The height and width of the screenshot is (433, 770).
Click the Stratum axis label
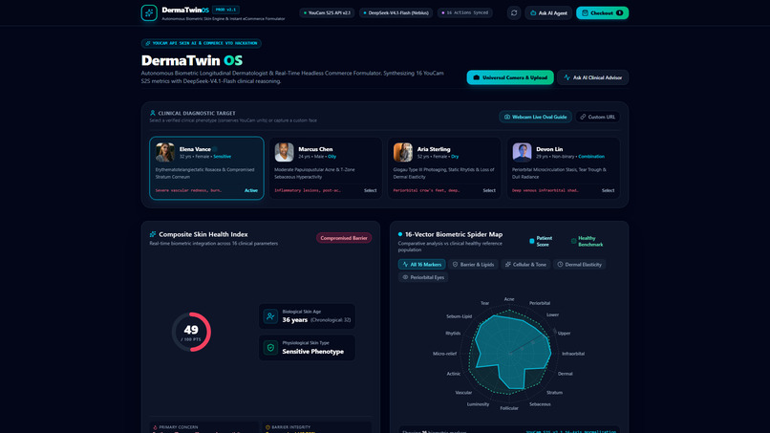click(x=554, y=393)
